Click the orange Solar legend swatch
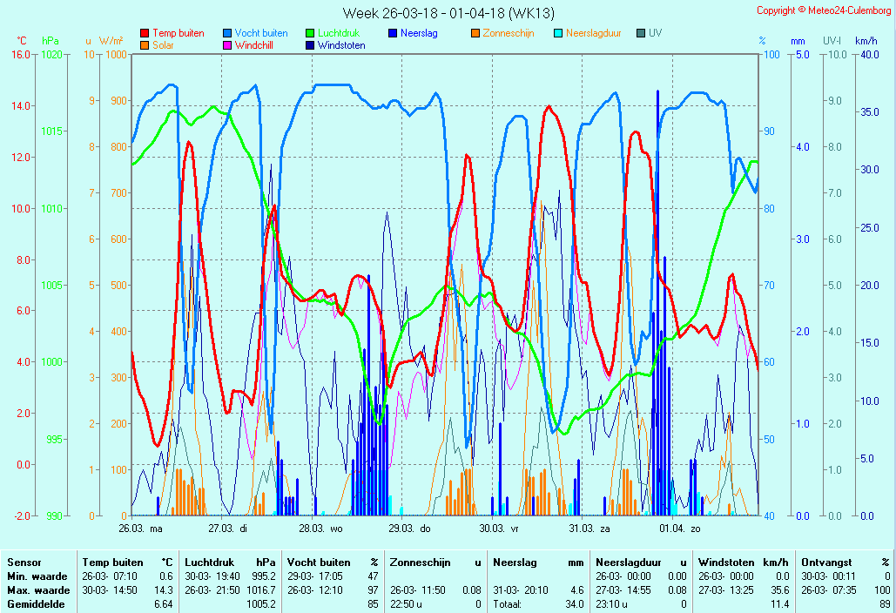896x613 pixels. [145, 45]
